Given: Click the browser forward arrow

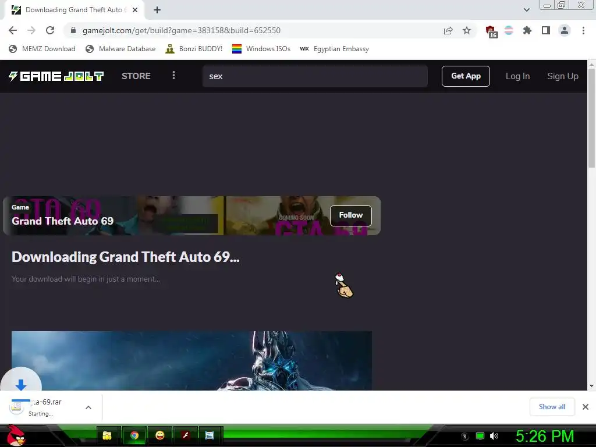Looking at the screenshot, I should 31,30.
